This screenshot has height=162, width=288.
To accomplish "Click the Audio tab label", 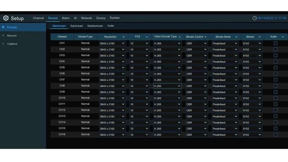I will point(111,26).
